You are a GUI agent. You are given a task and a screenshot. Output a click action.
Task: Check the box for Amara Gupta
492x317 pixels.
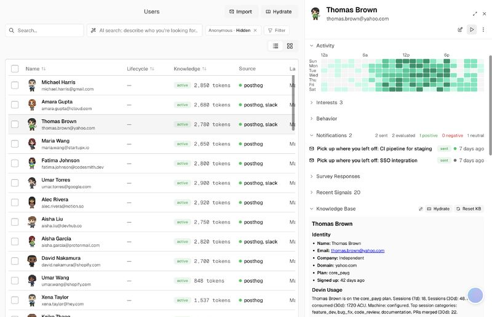point(15,105)
